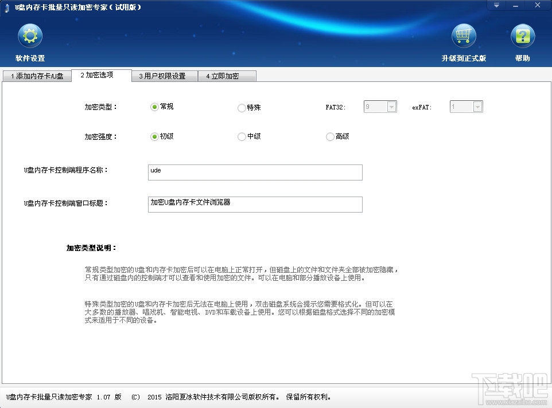
Task: Click the control program name field showing ude
Action: pyautogui.click(x=255, y=172)
